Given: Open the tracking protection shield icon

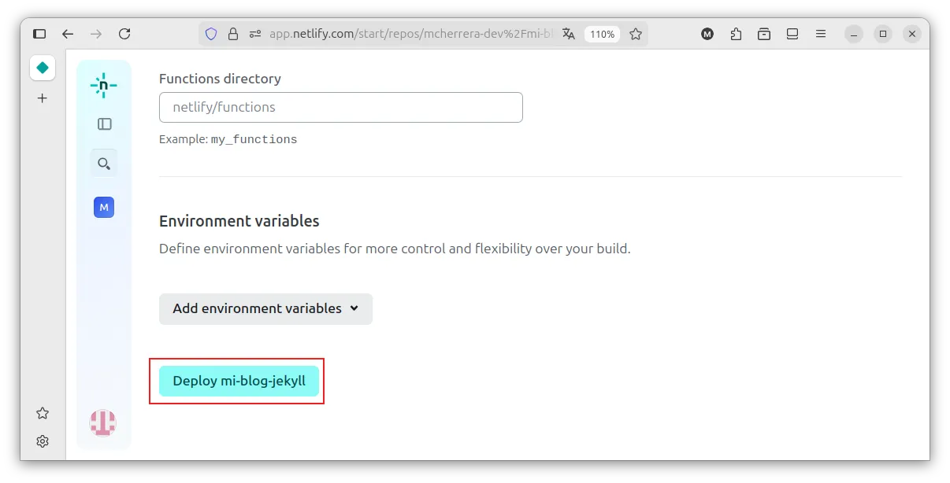Looking at the screenshot, I should (x=211, y=34).
